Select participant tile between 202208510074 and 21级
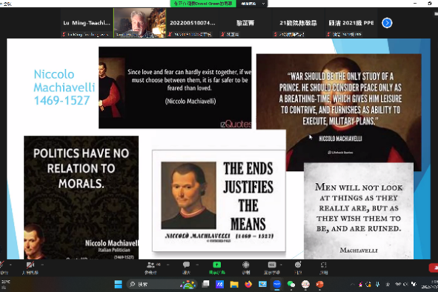 pyautogui.click(x=245, y=23)
